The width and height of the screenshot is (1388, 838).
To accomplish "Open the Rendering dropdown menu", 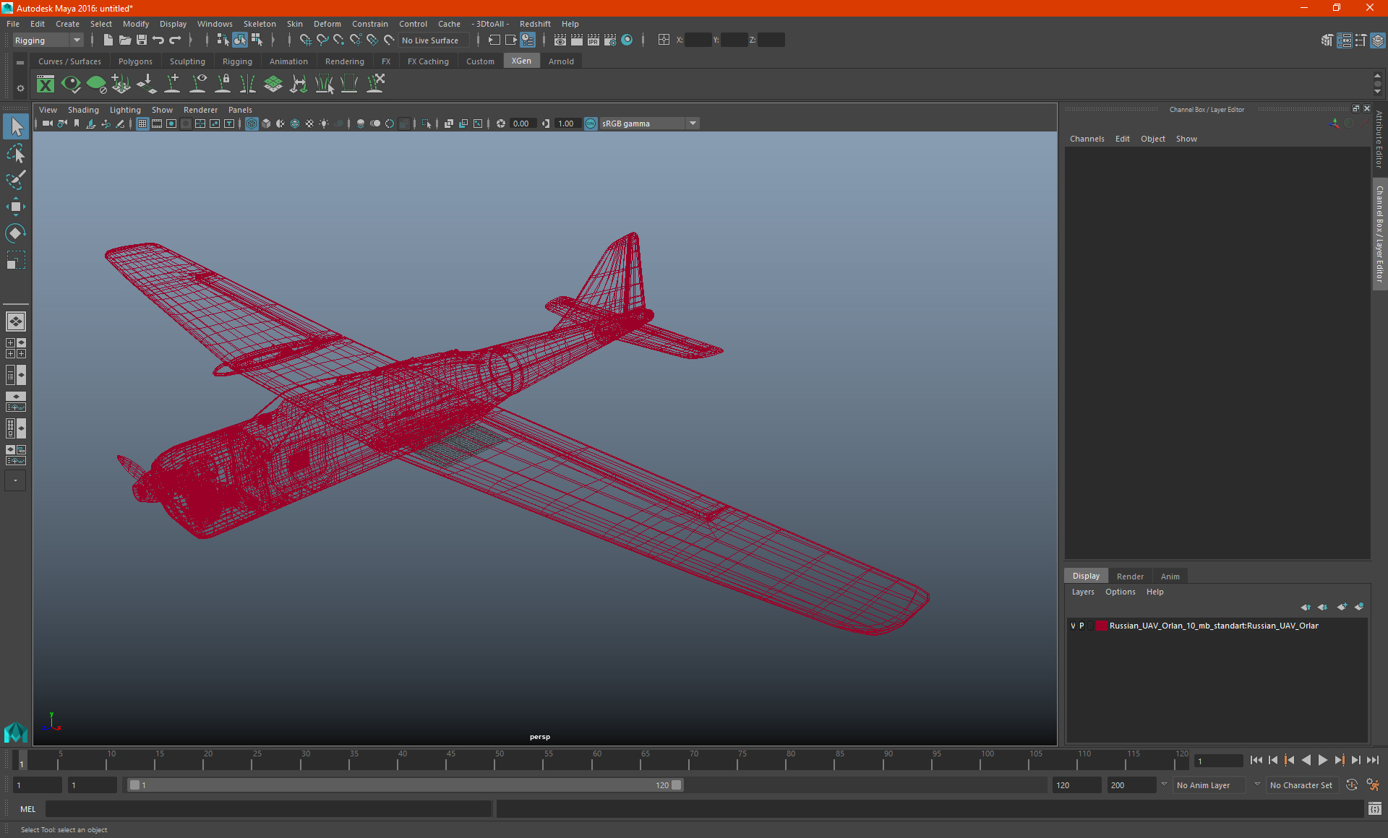I will (x=344, y=61).
